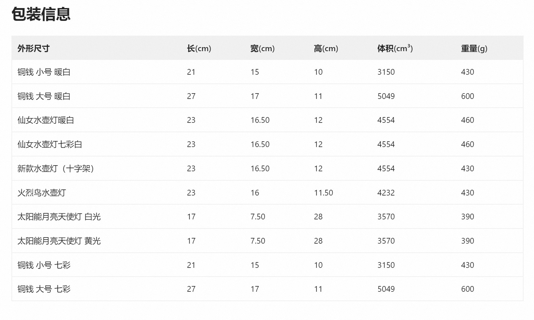Click the 仙女水壶灯七彩白 row name
The image size is (534, 320).
coord(50,144)
